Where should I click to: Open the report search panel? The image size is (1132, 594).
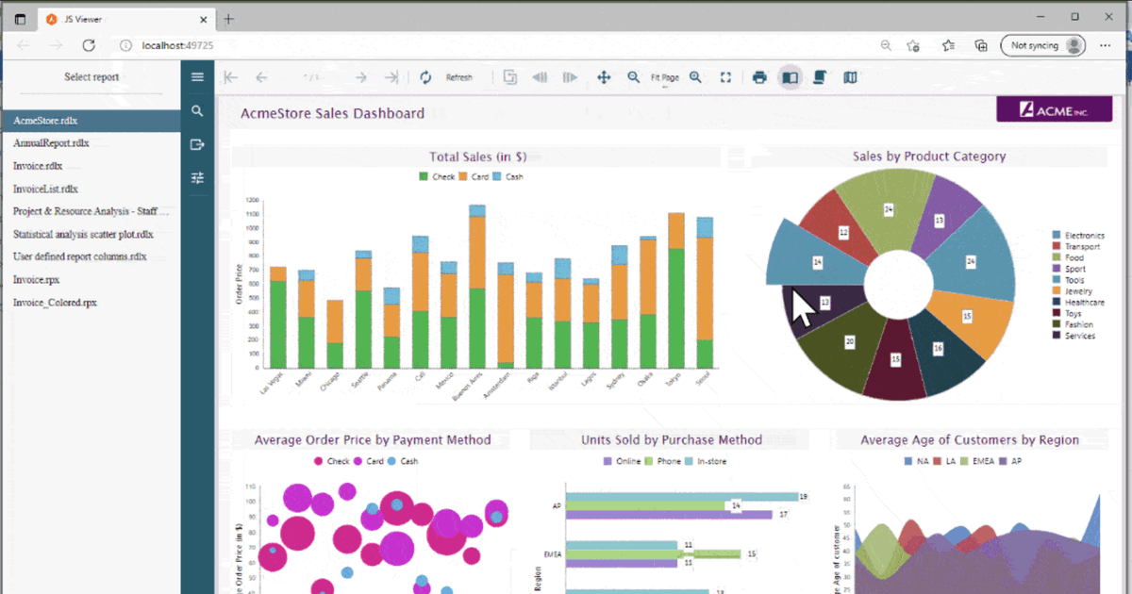[197, 110]
